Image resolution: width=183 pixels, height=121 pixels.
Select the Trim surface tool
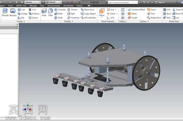(x=151, y=14)
